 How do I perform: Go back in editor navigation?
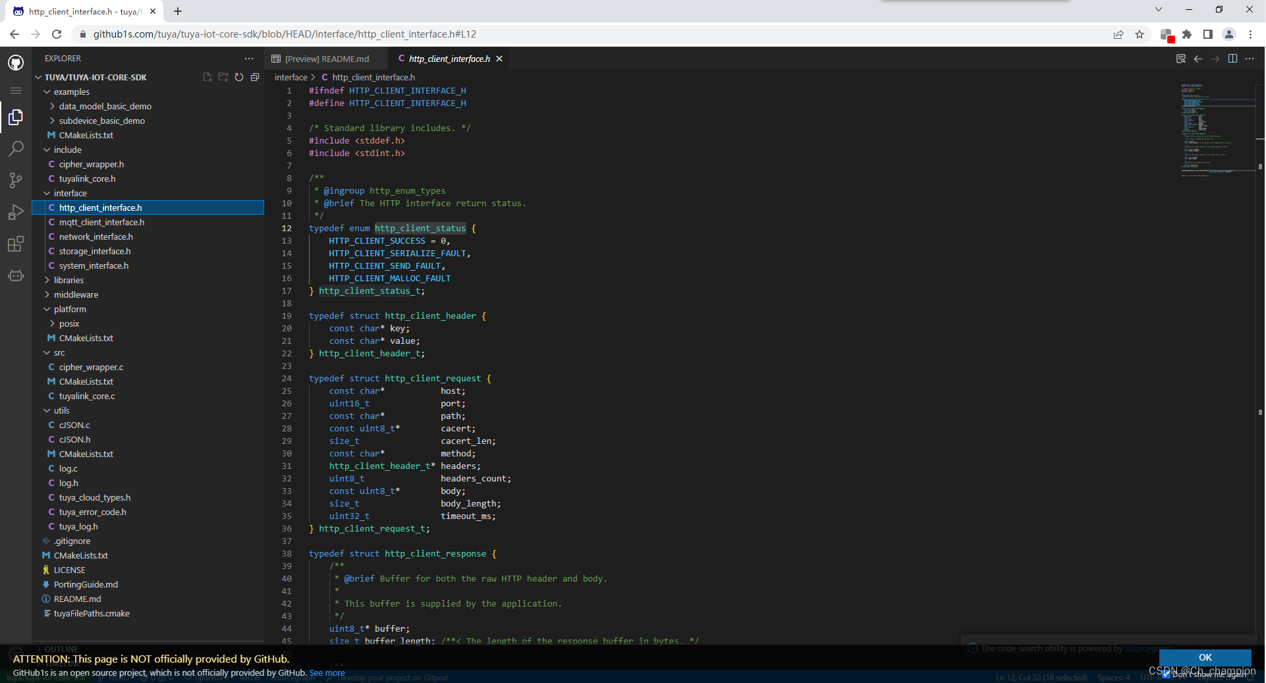[1198, 59]
